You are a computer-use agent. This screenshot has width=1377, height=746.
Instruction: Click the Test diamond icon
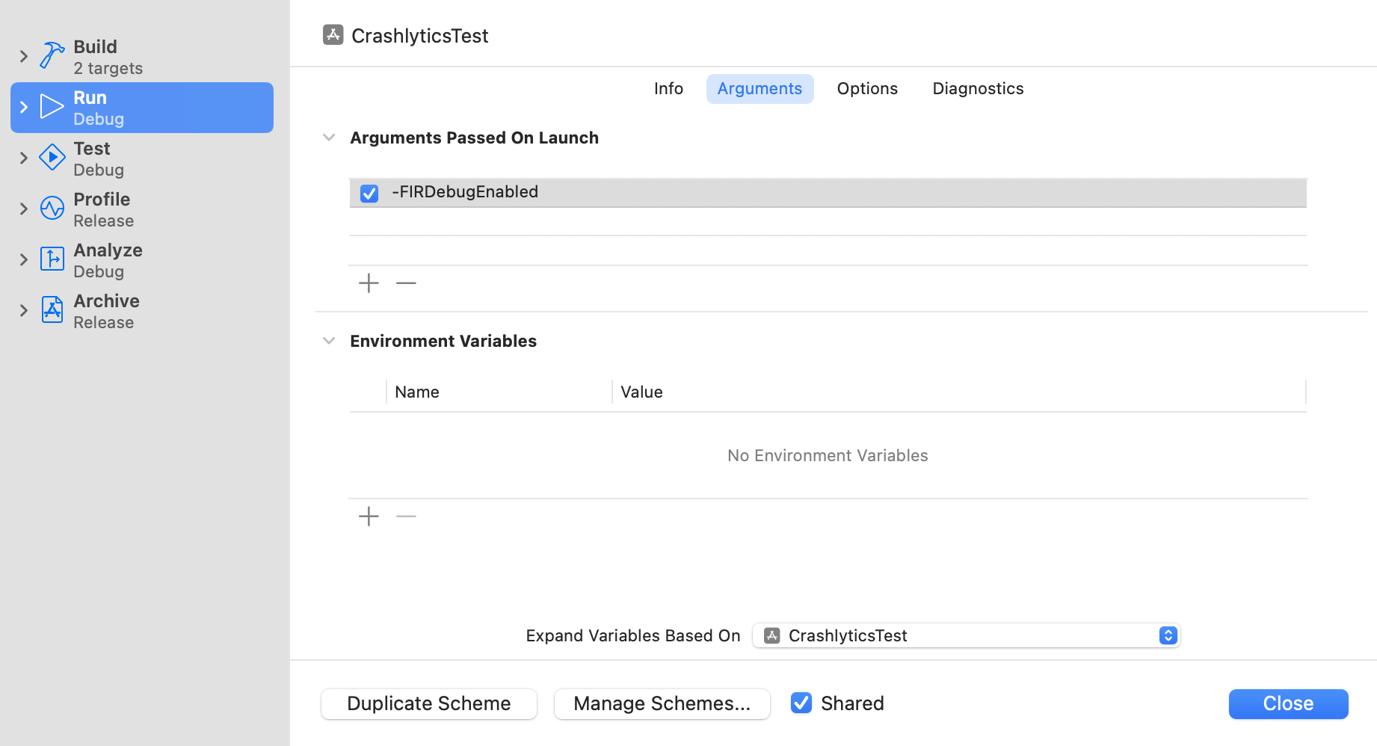[52, 158]
